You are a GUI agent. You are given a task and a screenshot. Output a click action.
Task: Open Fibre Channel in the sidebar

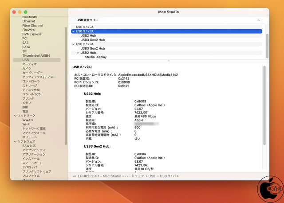[x=33, y=26]
